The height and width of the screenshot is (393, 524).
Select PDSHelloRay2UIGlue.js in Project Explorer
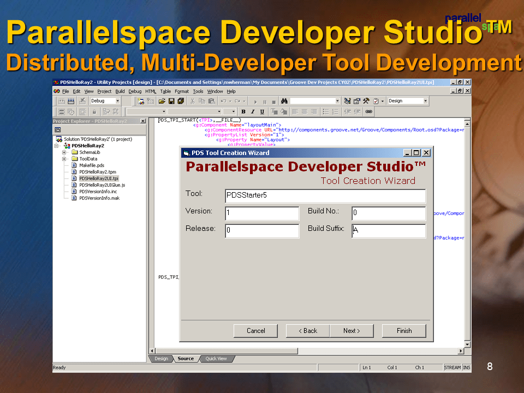(x=102, y=185)
